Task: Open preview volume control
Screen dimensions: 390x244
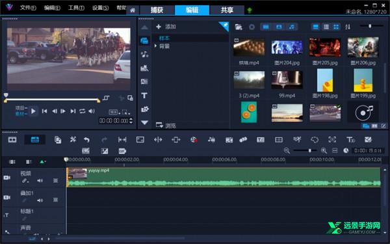Action: click(x=92, y=111)
